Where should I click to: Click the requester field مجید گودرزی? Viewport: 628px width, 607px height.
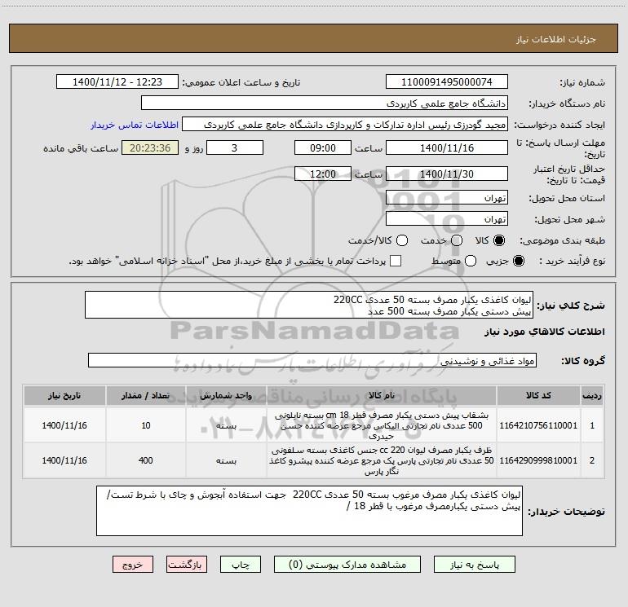click(345, 124)
